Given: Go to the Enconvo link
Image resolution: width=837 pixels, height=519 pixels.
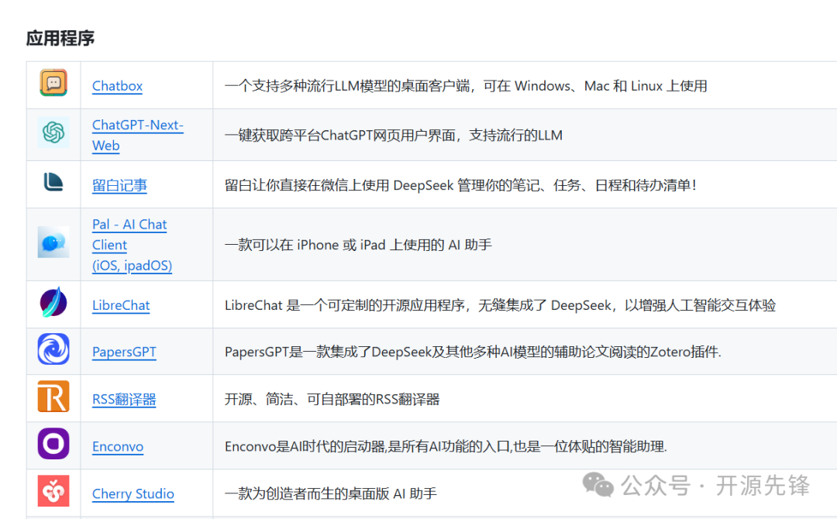Looking at the screenshot, I should click(x=118, y=446).
